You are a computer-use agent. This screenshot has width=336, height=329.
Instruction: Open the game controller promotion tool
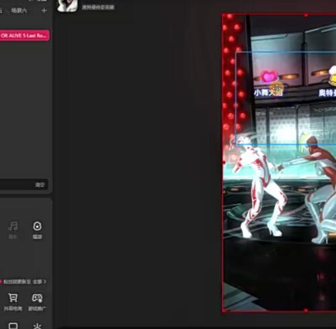coord(37,298)
